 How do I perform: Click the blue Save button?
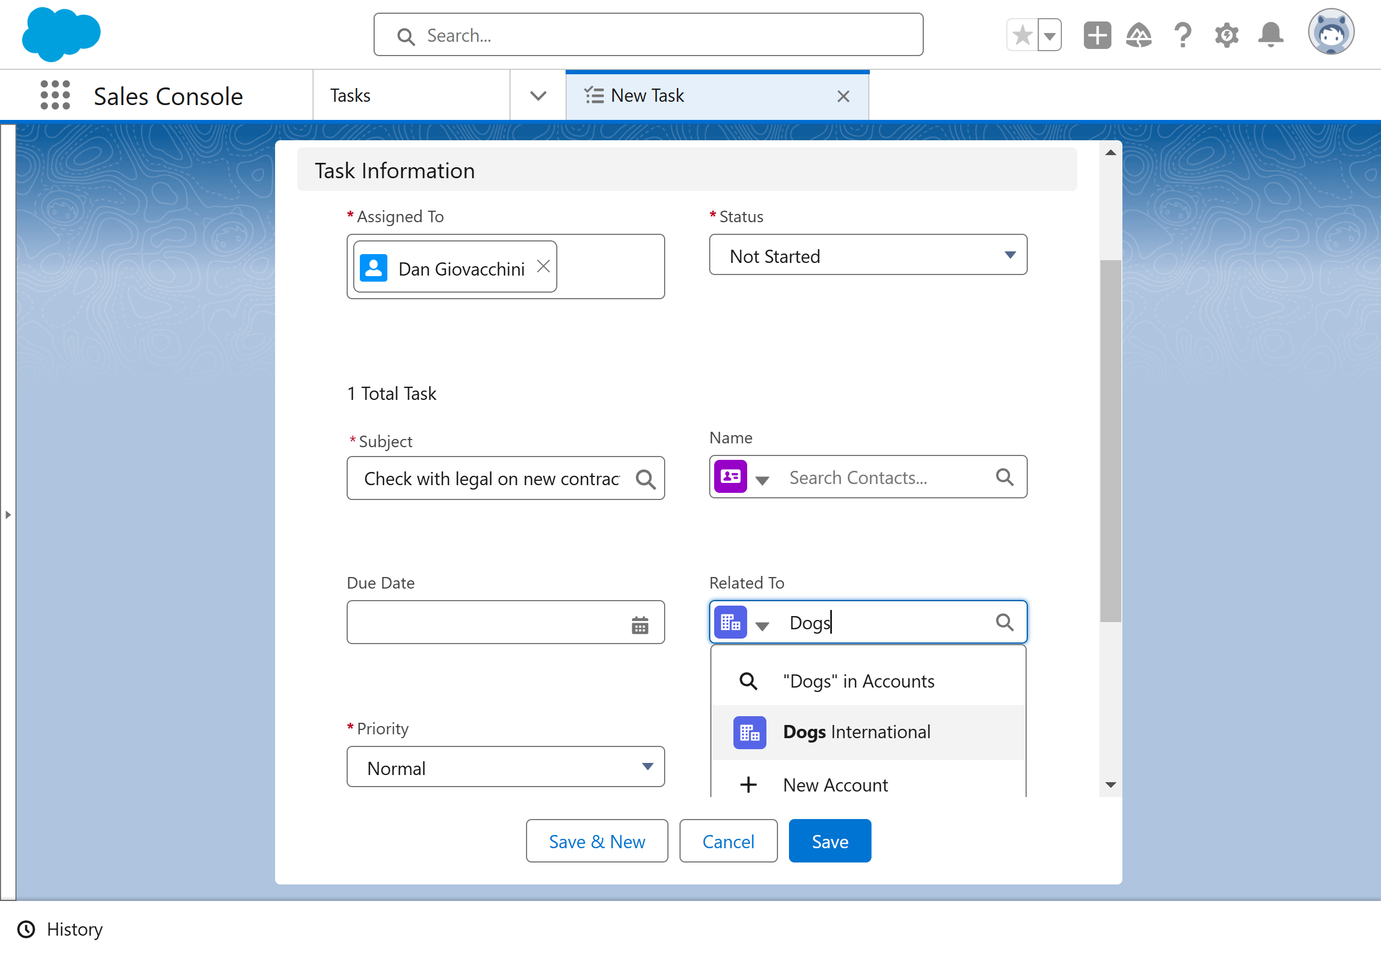[x=830, y=842]
